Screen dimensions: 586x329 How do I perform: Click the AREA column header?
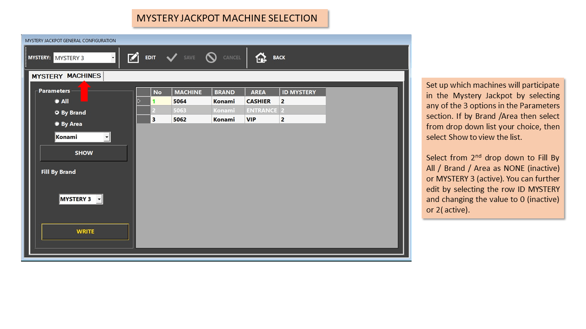coord(262,92)
